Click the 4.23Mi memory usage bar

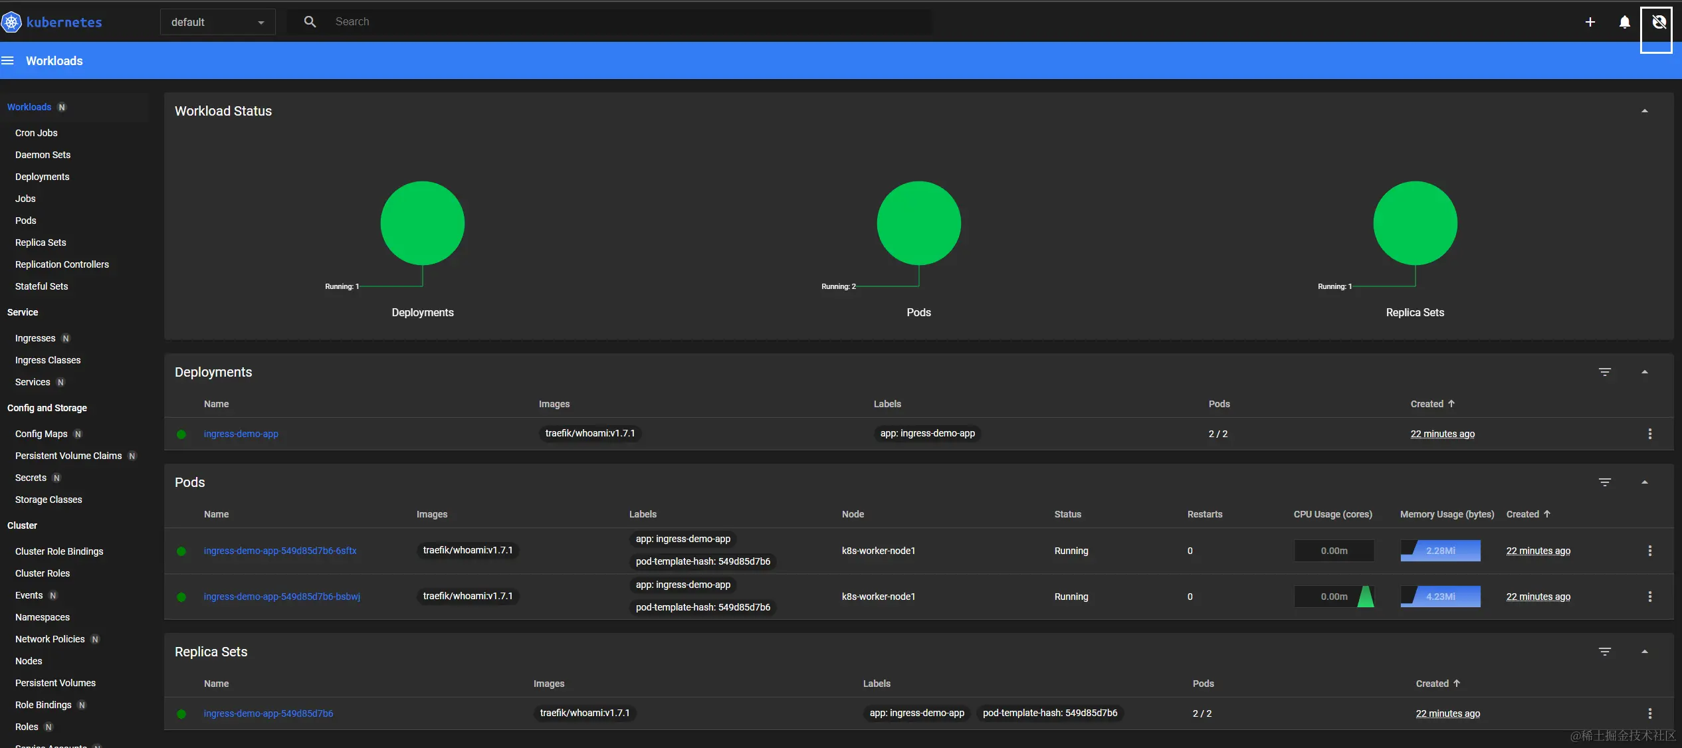(x=1440, y=597)
